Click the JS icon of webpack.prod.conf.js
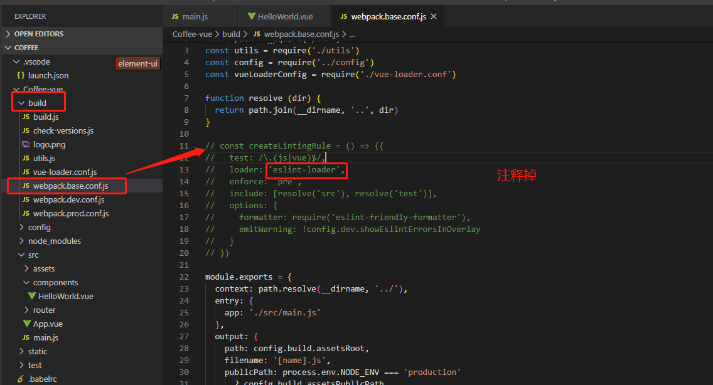713x385 pixels. coord(26,213)
